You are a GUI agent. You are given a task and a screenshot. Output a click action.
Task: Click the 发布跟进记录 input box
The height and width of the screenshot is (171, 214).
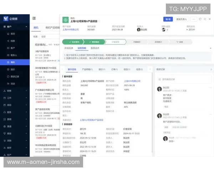point(184,79)
